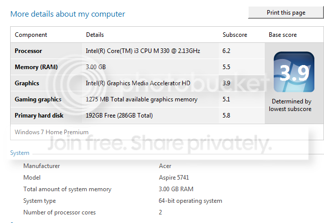The image size is (324, 223).
Task: Click the Manufacturer value Acer
Action: point(165,166)
